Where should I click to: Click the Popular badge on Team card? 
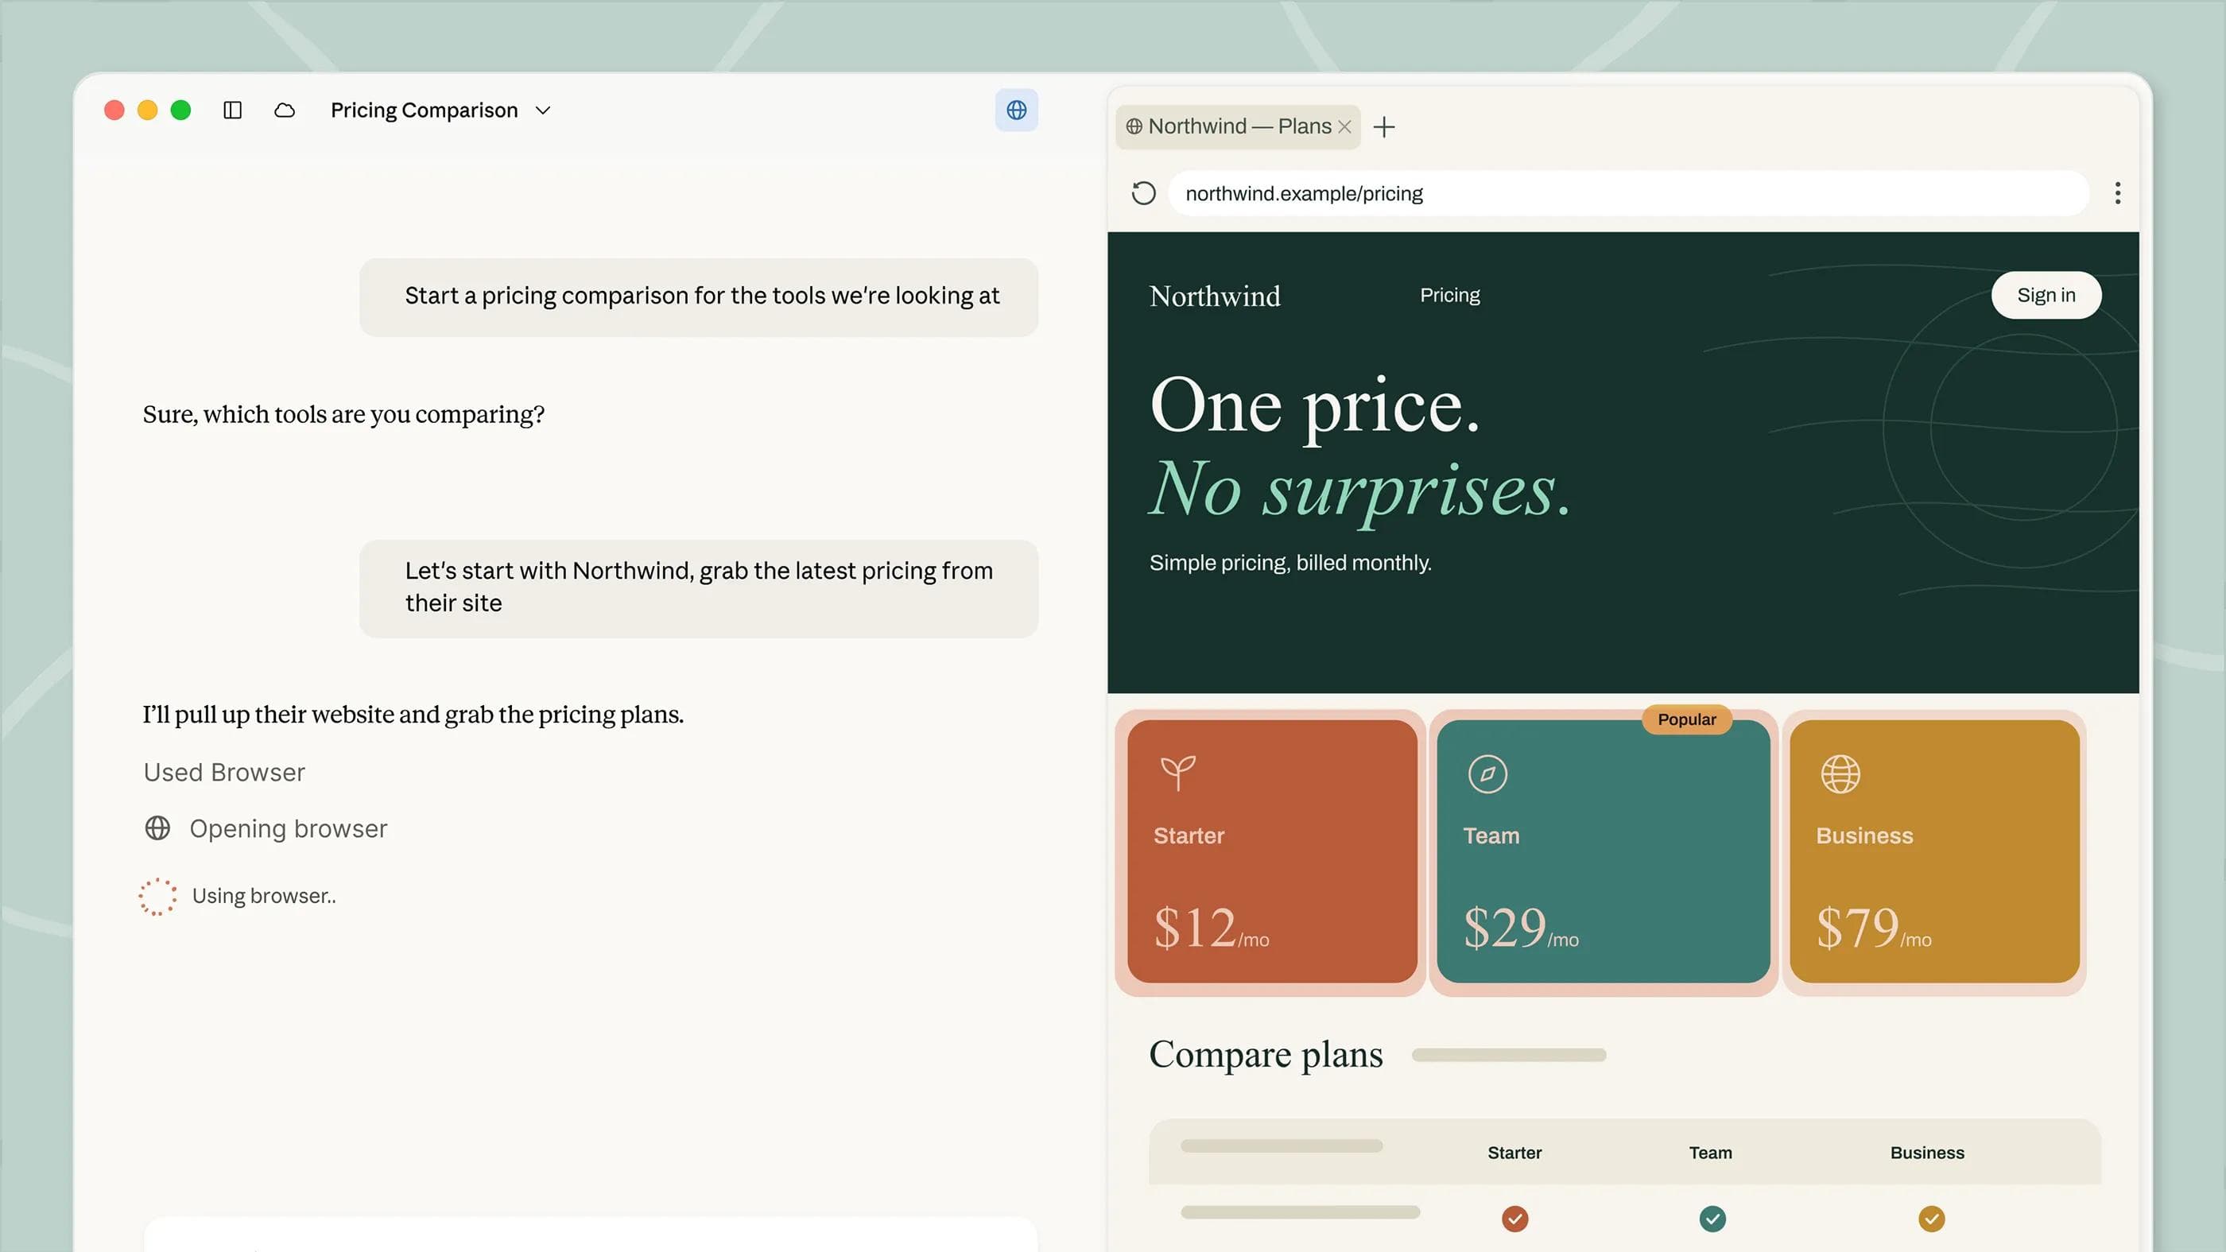pyautogui.click(x=1686, y=719)
